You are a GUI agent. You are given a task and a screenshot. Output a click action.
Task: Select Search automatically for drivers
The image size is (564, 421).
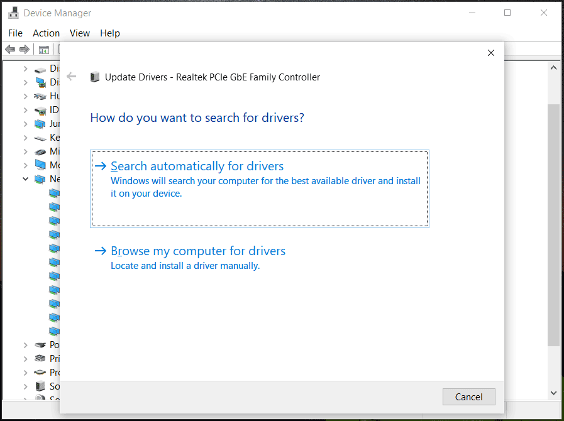point(197,166)
